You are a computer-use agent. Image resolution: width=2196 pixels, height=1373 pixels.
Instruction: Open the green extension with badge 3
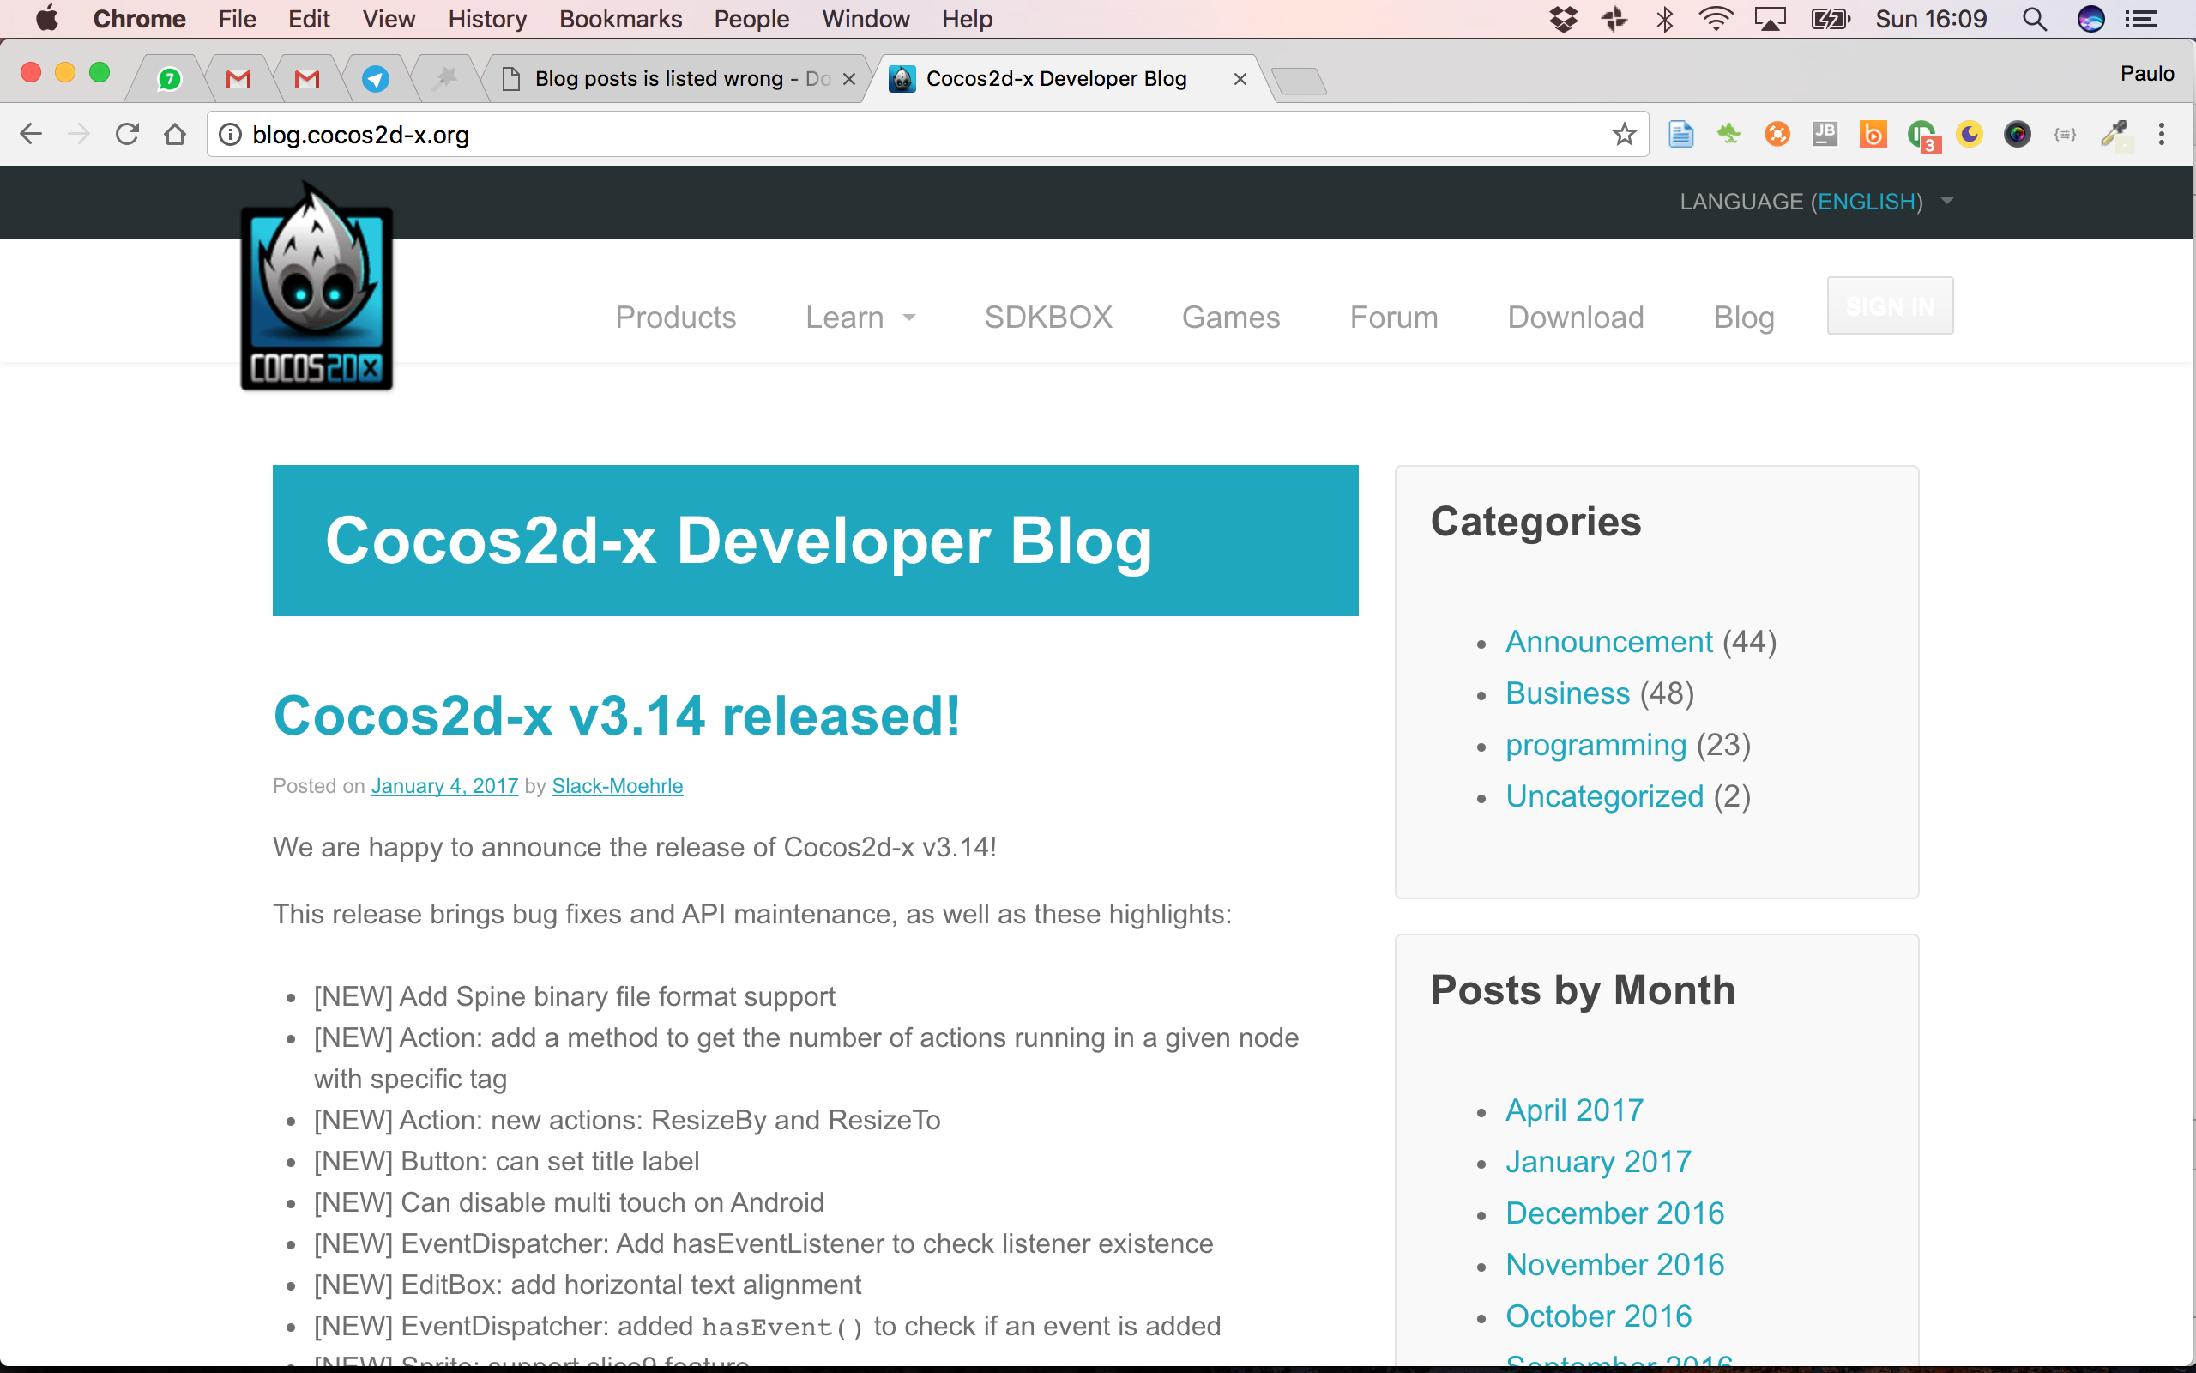click(x=1922, y=136)
